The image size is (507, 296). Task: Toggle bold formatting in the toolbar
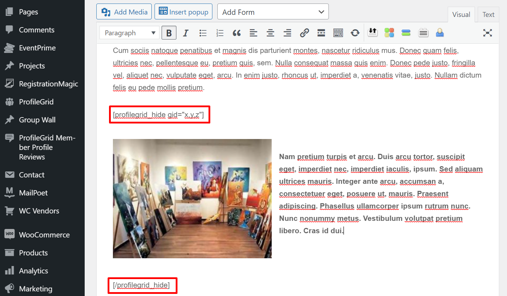pos(169,33)
